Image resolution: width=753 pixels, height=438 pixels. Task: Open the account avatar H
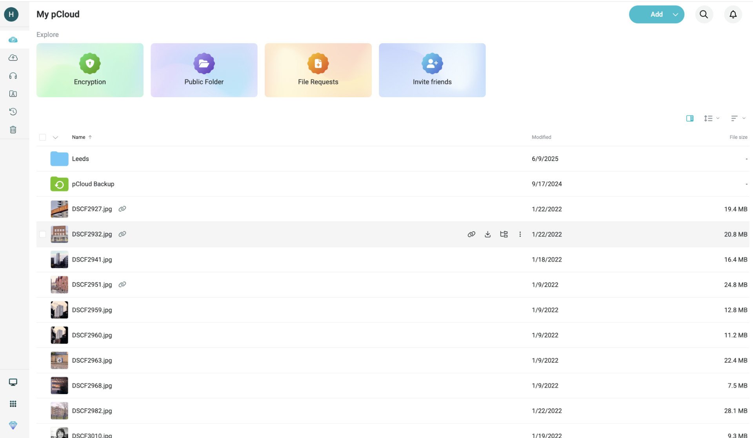(x=11, y=15)
